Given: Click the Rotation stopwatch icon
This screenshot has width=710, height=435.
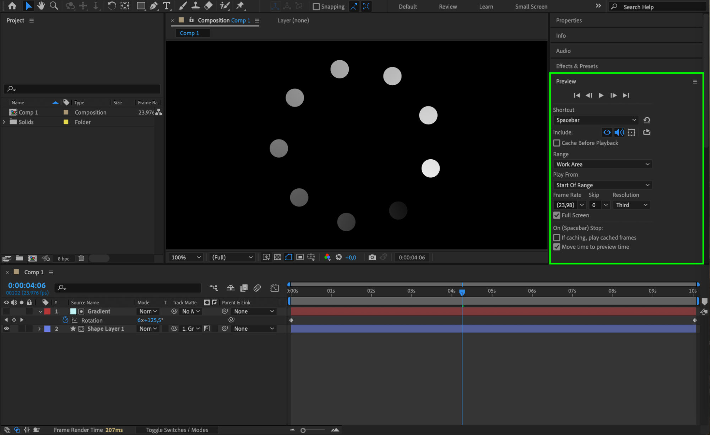Looking at the screenshot, I should click(x=65, y=320).
